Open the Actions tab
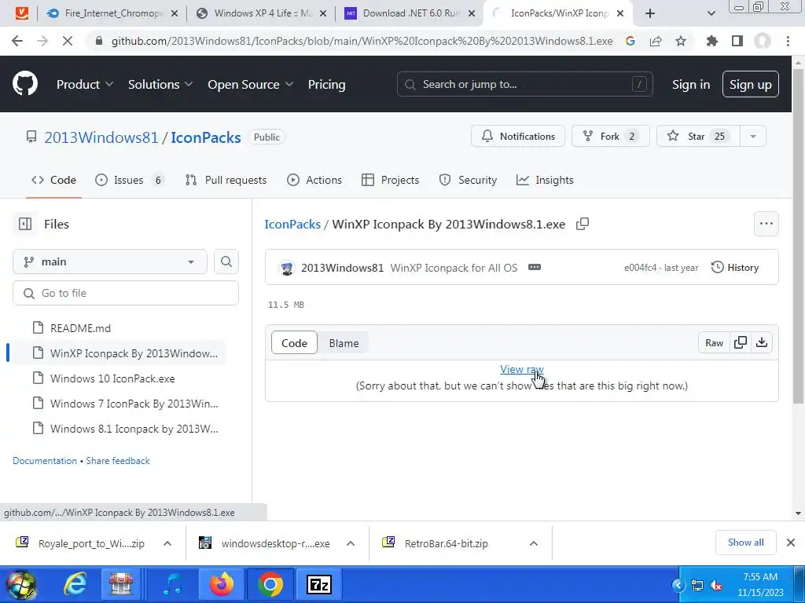Image resolution: width=805 pixels, height=603 pixels. (x=314, y=180)
